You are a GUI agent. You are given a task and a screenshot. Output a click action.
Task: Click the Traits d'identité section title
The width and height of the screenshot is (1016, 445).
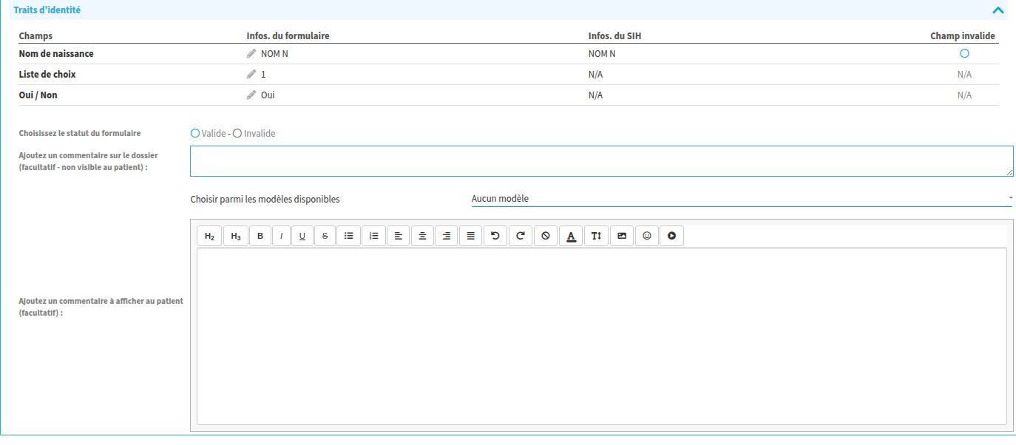click(x=47, y=10)
